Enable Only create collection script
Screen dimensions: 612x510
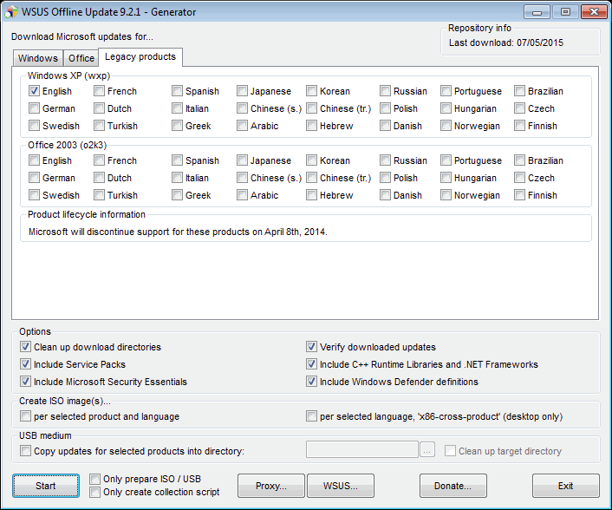[x=95, y=492]
